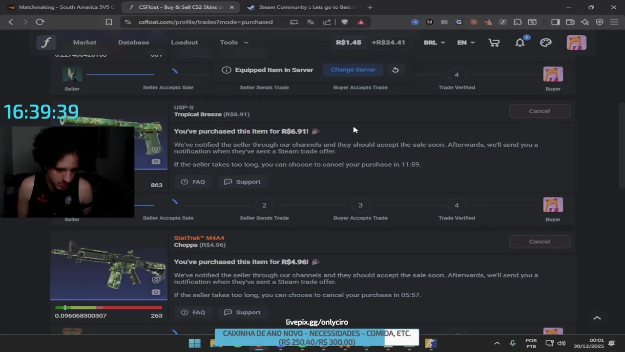Open the profile avatar menu

(x=576, y=43)
